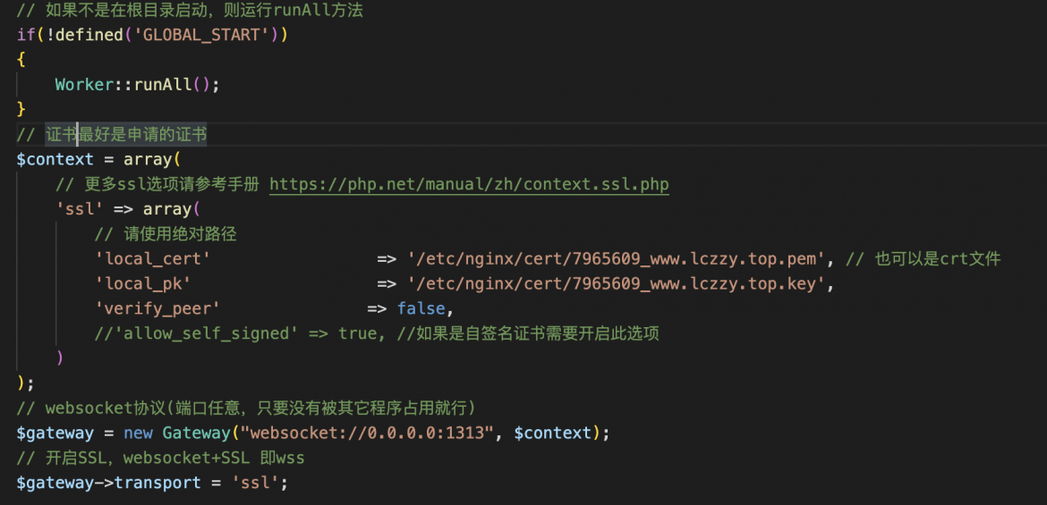Click the Worker::runAll() call
The image size is (1047, 505).
138,85
